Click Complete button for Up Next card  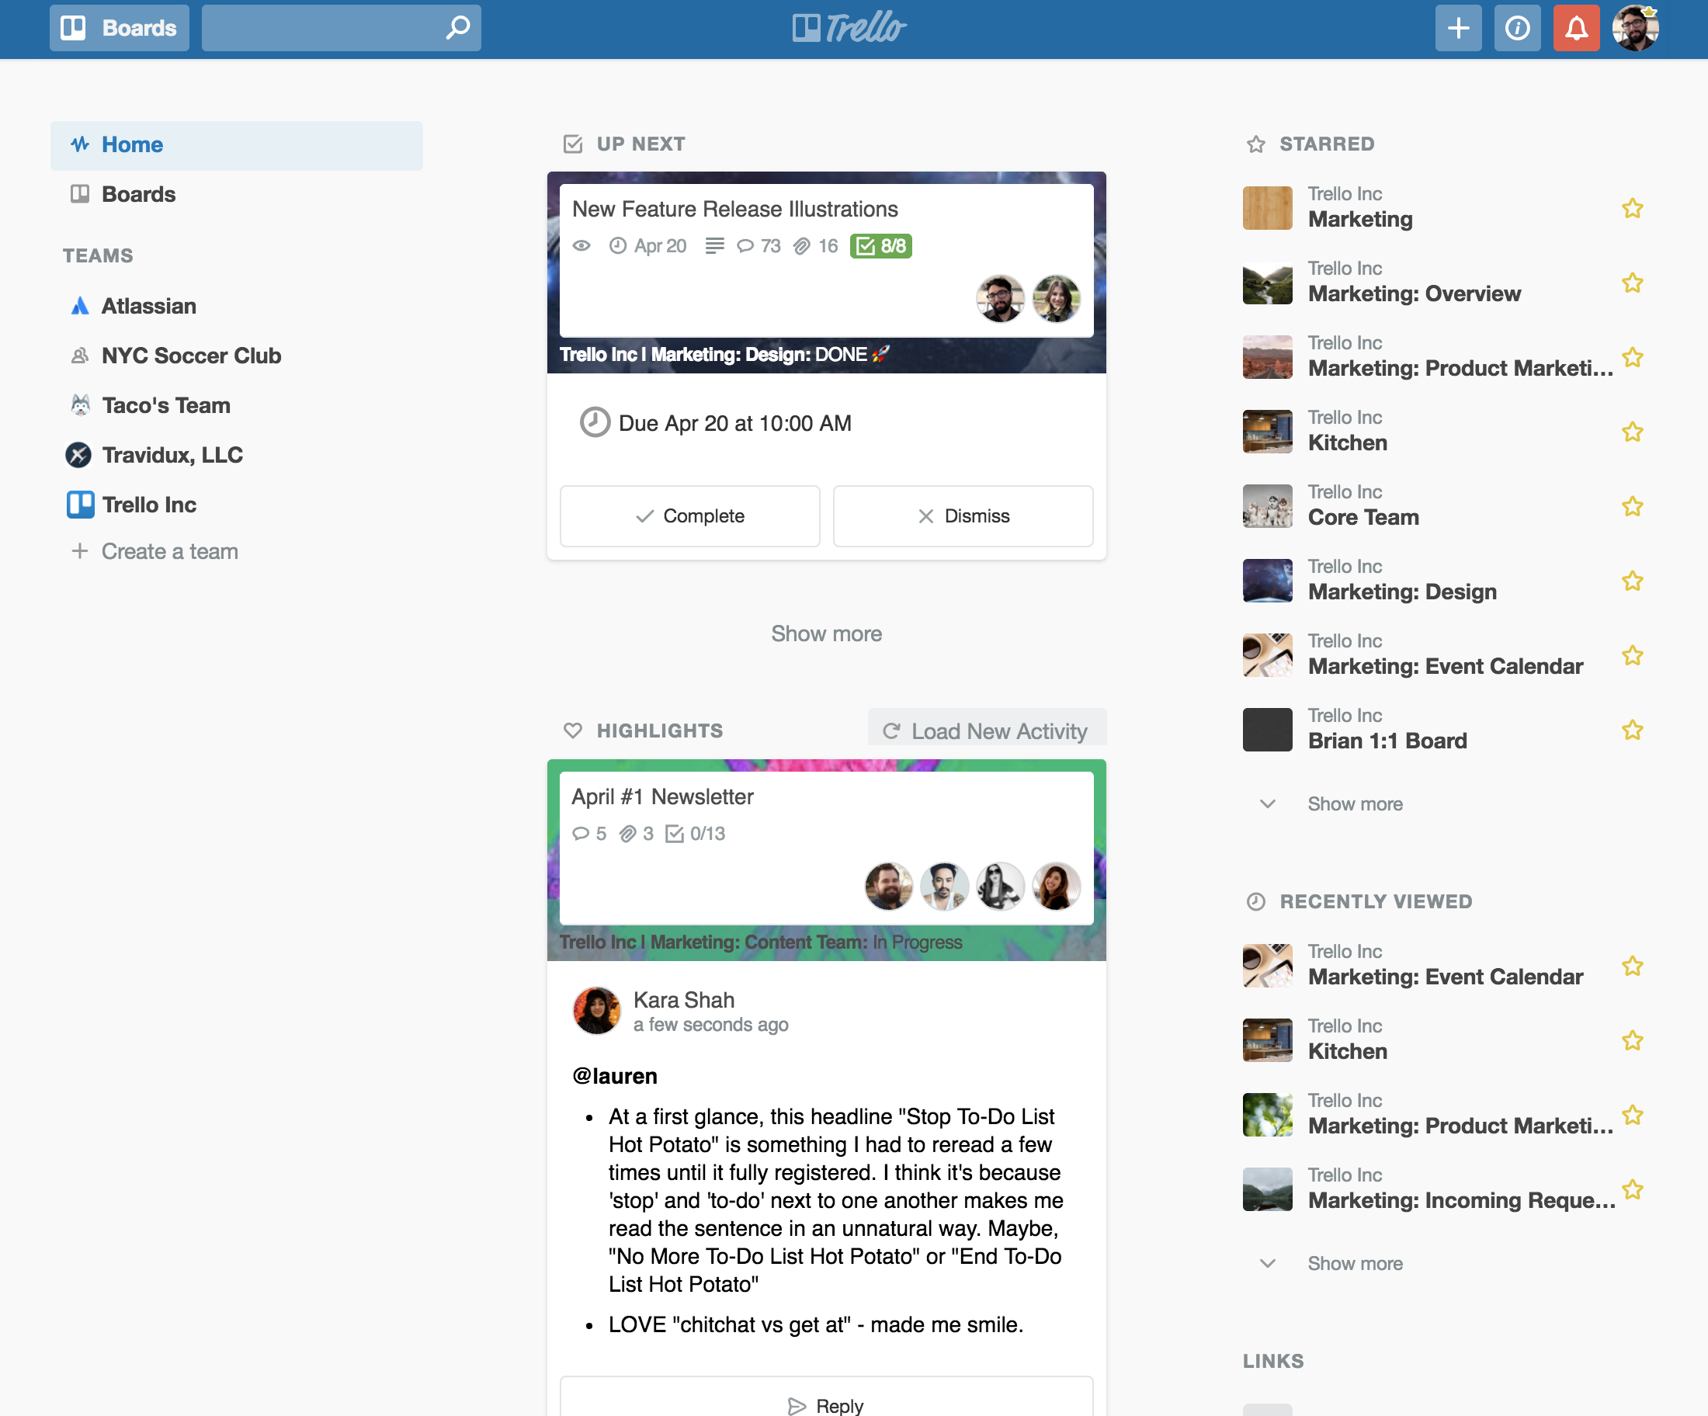pos(689,516)
